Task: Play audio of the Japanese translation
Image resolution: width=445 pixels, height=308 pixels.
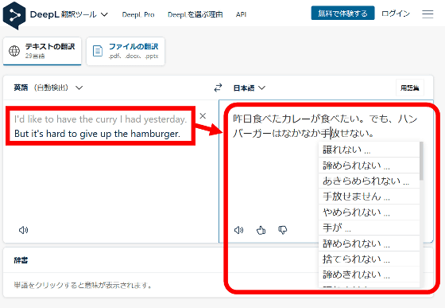Action: tap(239, 230)
